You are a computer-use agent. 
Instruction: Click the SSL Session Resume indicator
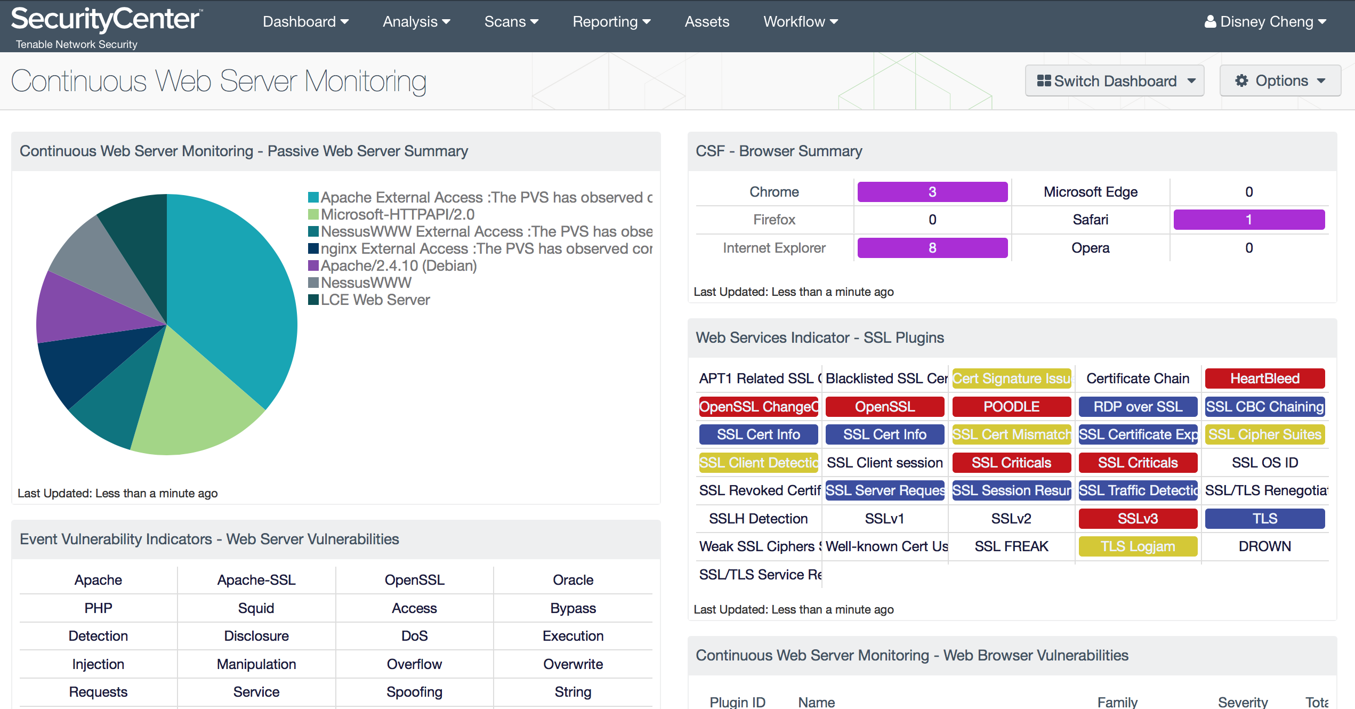coord(1012,490)
